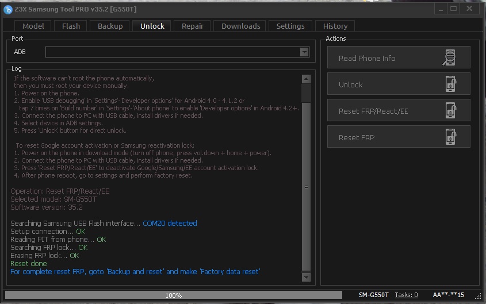Open the Model tab

[33, 26]
